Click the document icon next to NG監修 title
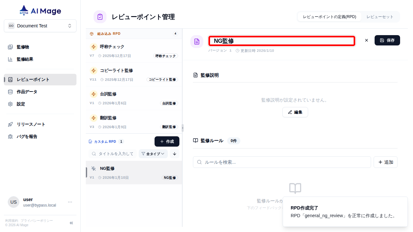 [x=197, y=41]
